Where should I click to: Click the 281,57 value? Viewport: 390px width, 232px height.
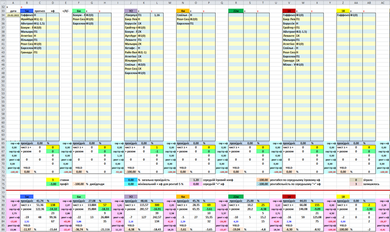pyautogui.click(x=144, y=209)
